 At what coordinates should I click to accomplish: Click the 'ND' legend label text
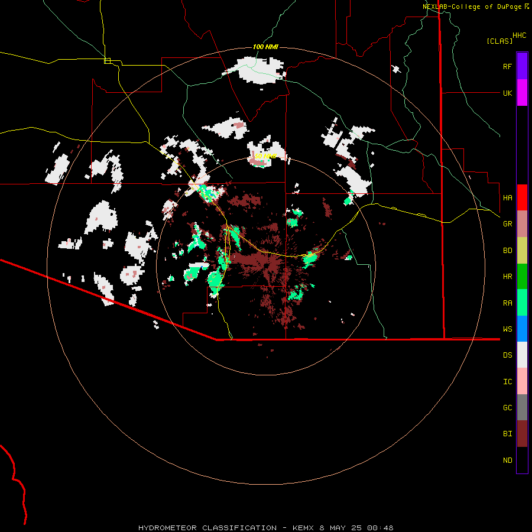(507, 460)
